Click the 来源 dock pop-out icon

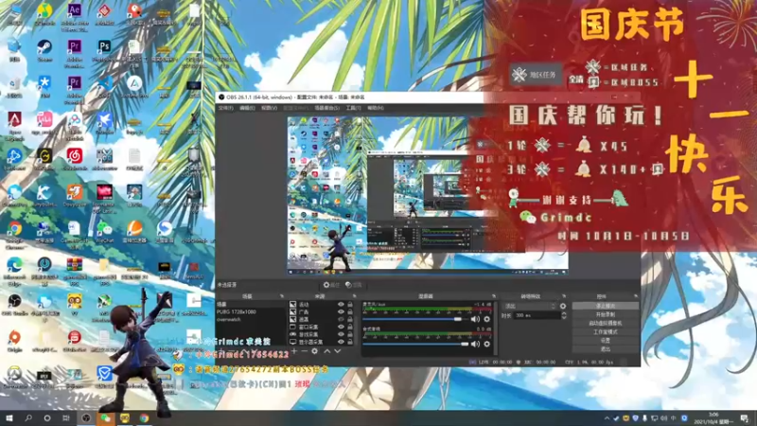(x=354, y=296)
